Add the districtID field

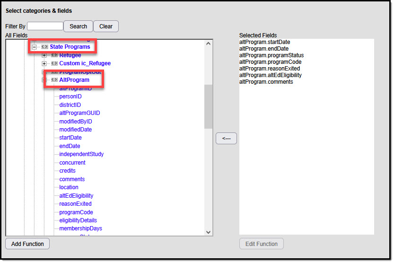70,105
